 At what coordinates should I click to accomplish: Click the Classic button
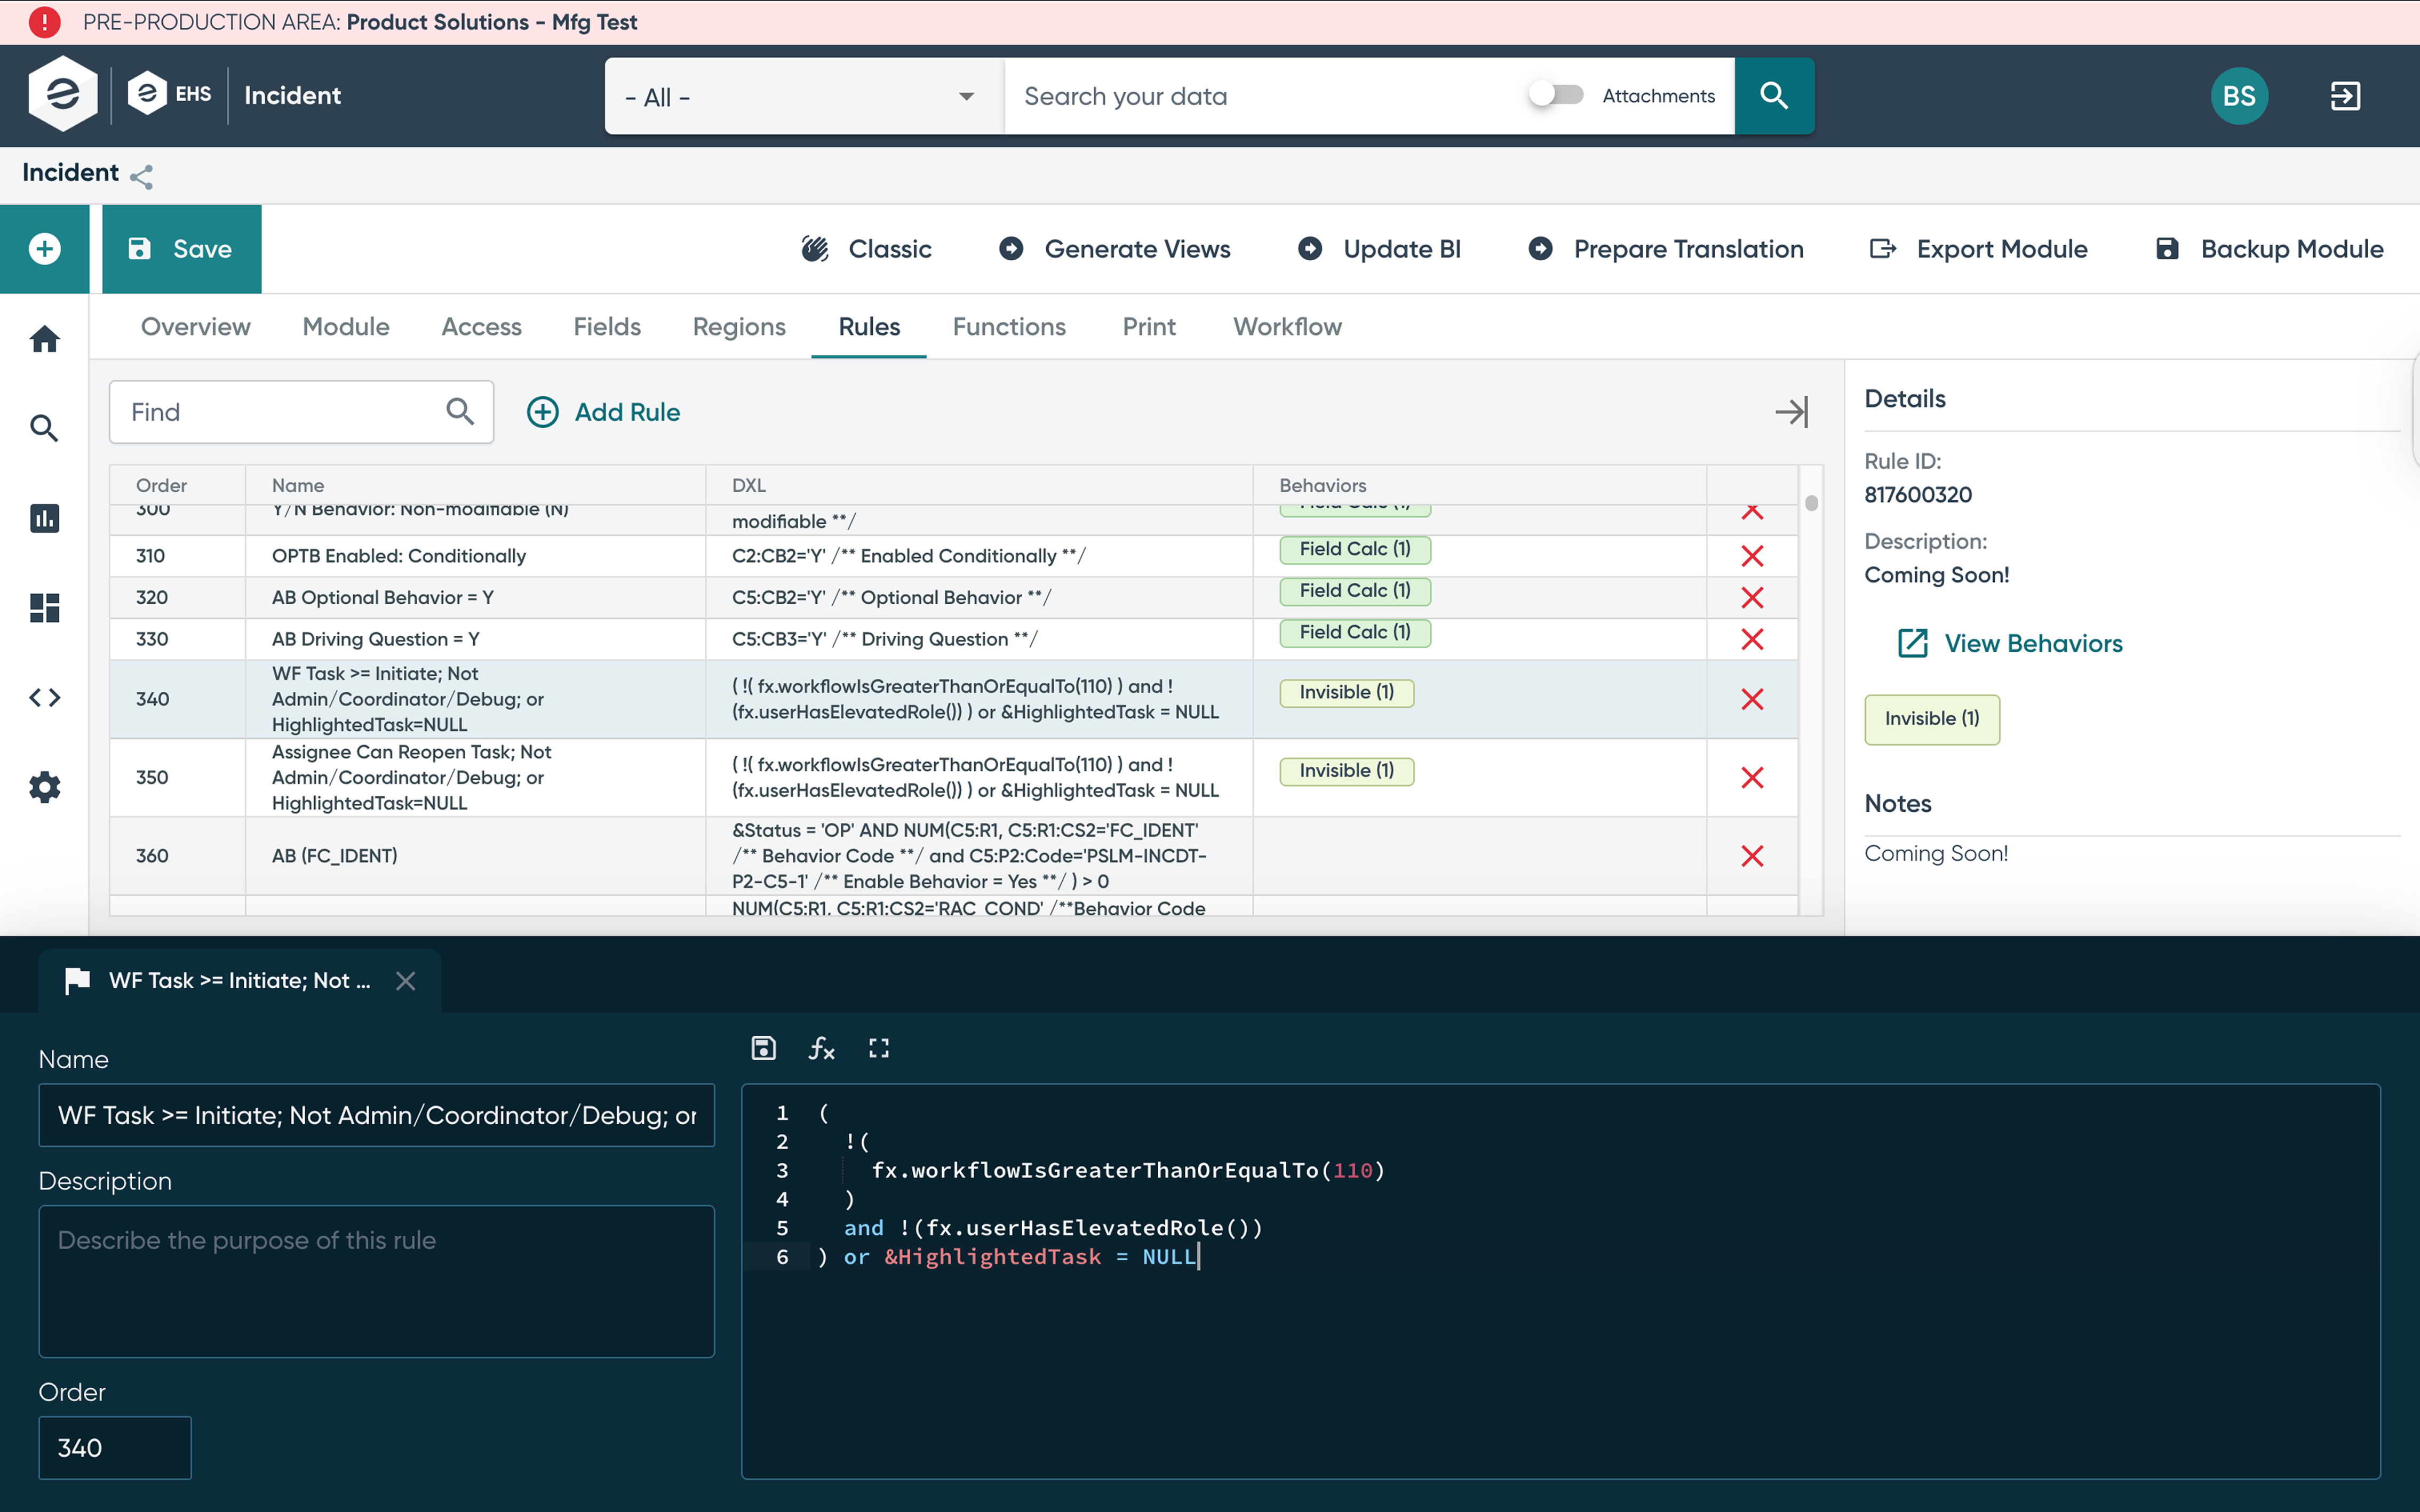pos(866,249)
